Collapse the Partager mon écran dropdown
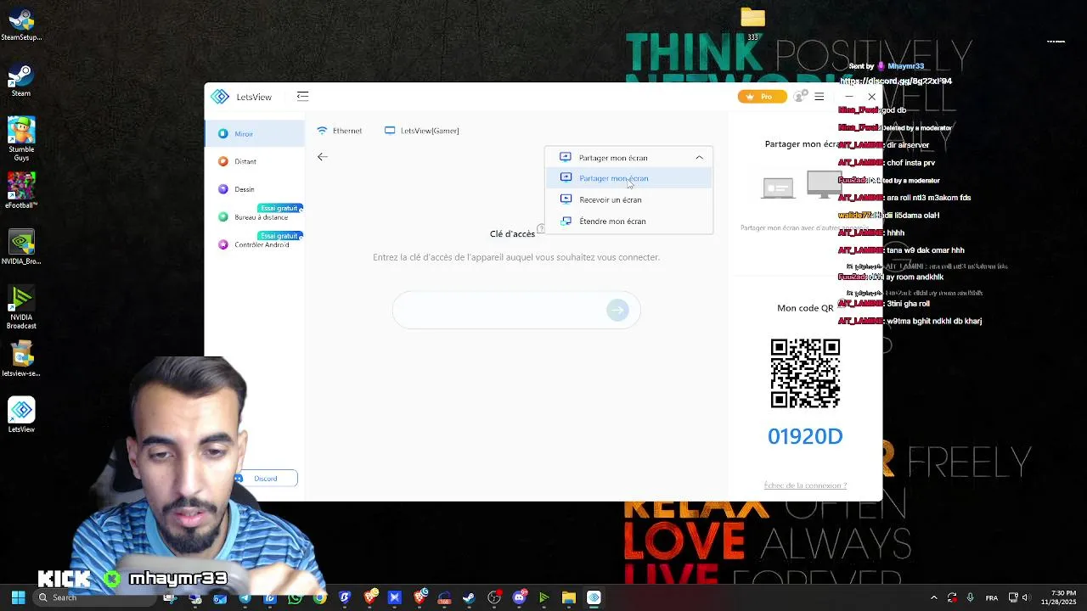 coord(699,158)
